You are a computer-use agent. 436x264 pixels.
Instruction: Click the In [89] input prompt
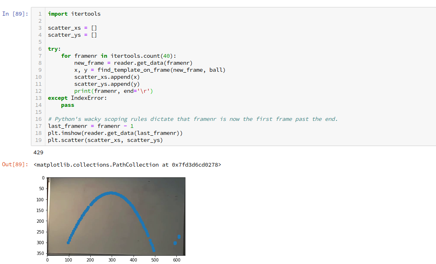(x=15, y=14)
